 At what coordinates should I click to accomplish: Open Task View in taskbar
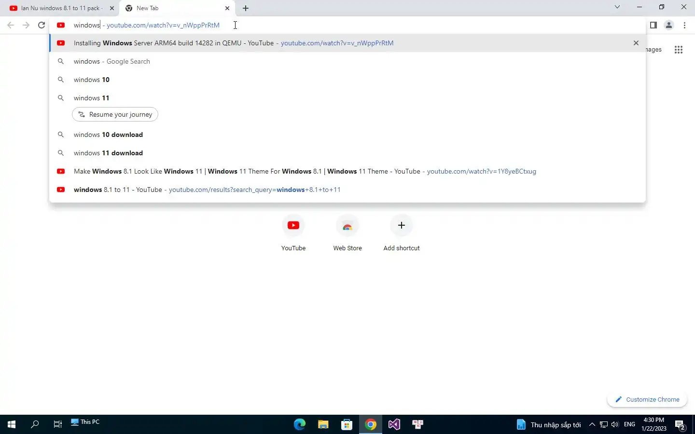[x=57, y=424]
